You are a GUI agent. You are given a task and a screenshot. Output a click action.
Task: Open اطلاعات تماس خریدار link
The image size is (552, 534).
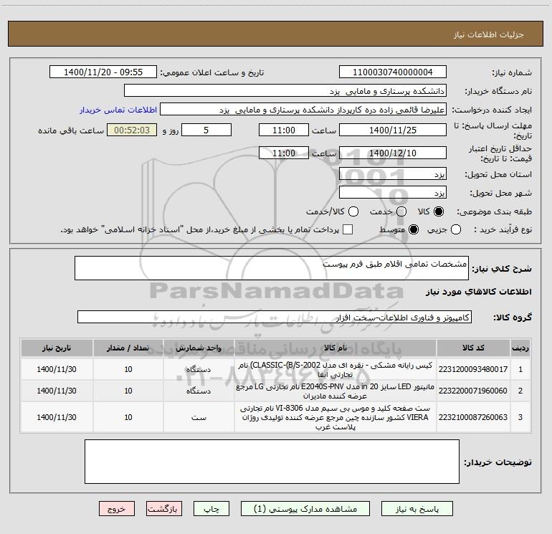click(x=118, y=110)
